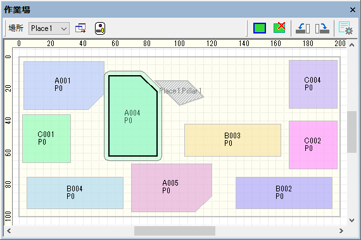Click the window arrangement icon beside Place1

(80, 28)
